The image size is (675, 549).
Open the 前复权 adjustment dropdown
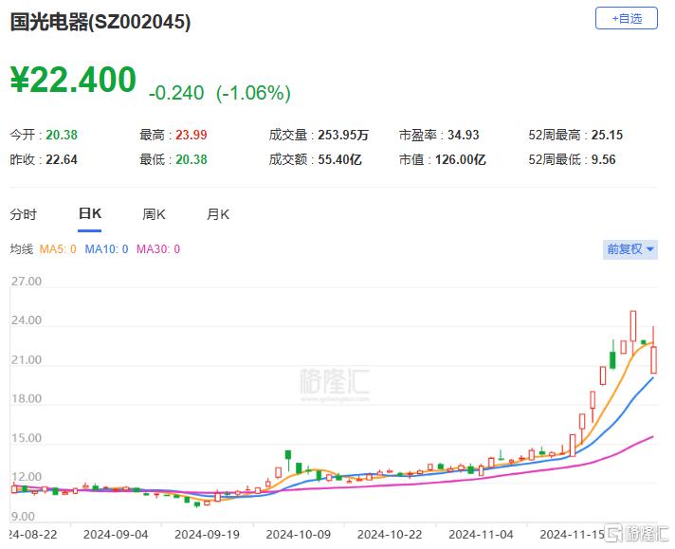630,249
